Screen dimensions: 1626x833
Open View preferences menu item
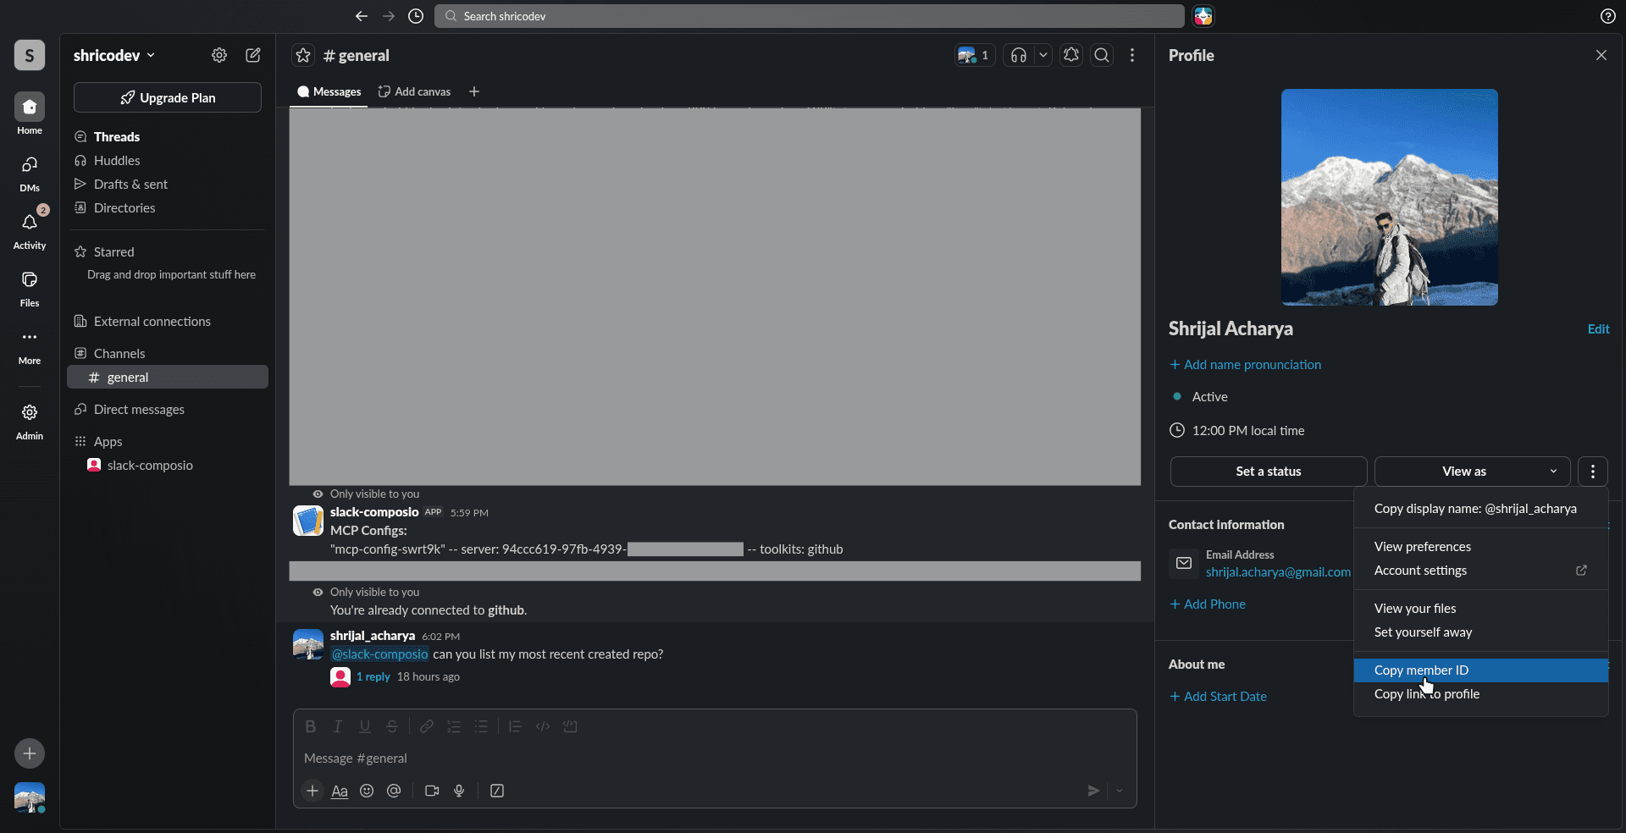(x=1480, y=547)
